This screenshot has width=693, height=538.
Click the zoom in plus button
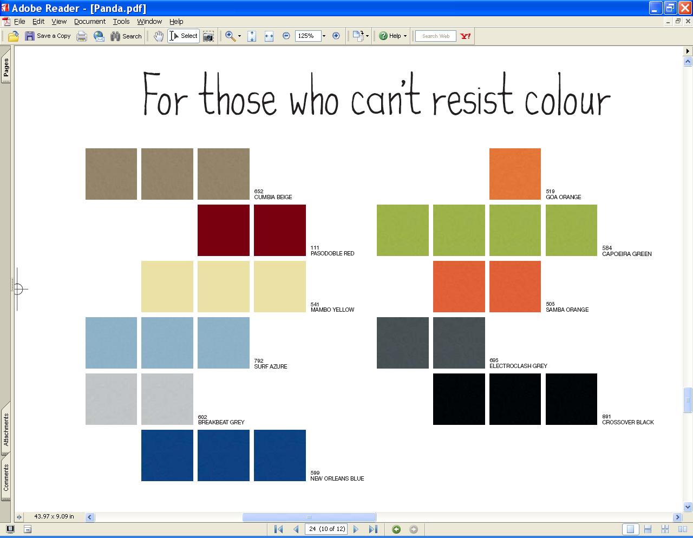coord(336,36)
